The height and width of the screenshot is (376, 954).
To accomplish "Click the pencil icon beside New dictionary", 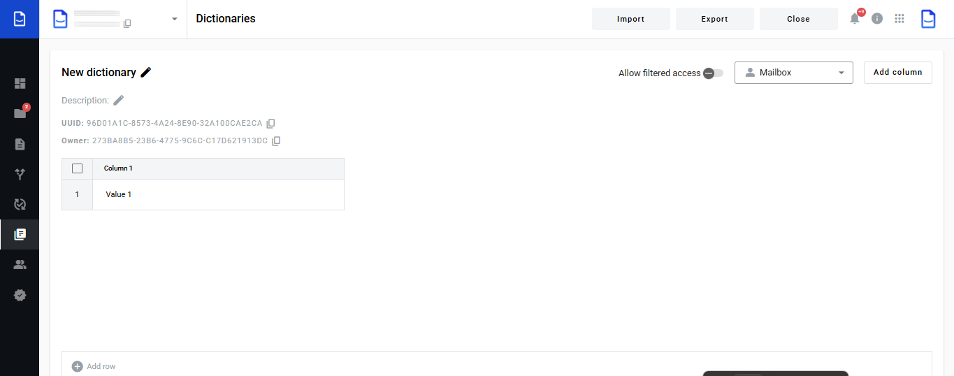I will (145, 72).
